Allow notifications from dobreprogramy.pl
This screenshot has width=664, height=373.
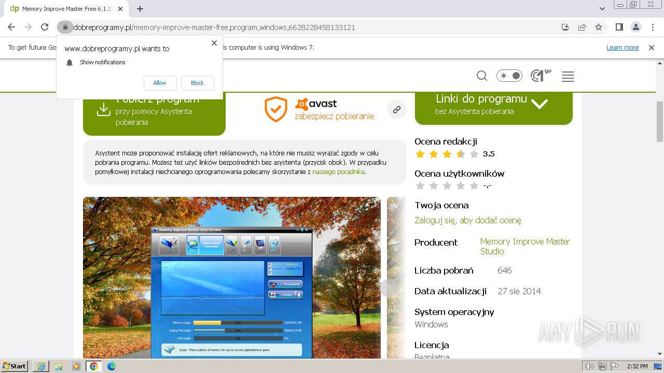point(160,83)
